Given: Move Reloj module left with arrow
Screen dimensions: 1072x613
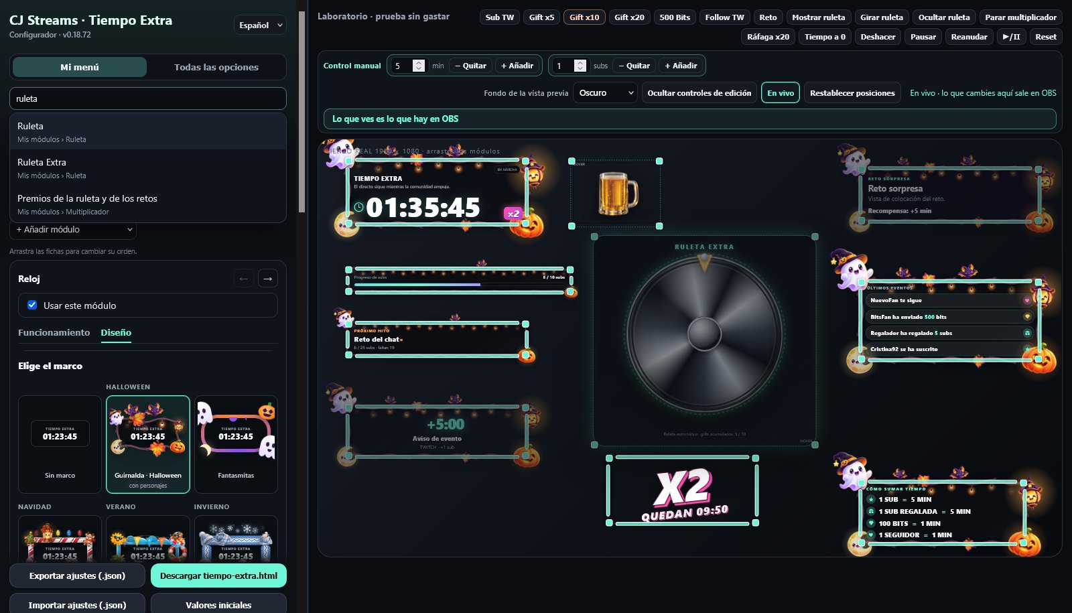Looking at the screenshot, I should (x=243, y=279).
